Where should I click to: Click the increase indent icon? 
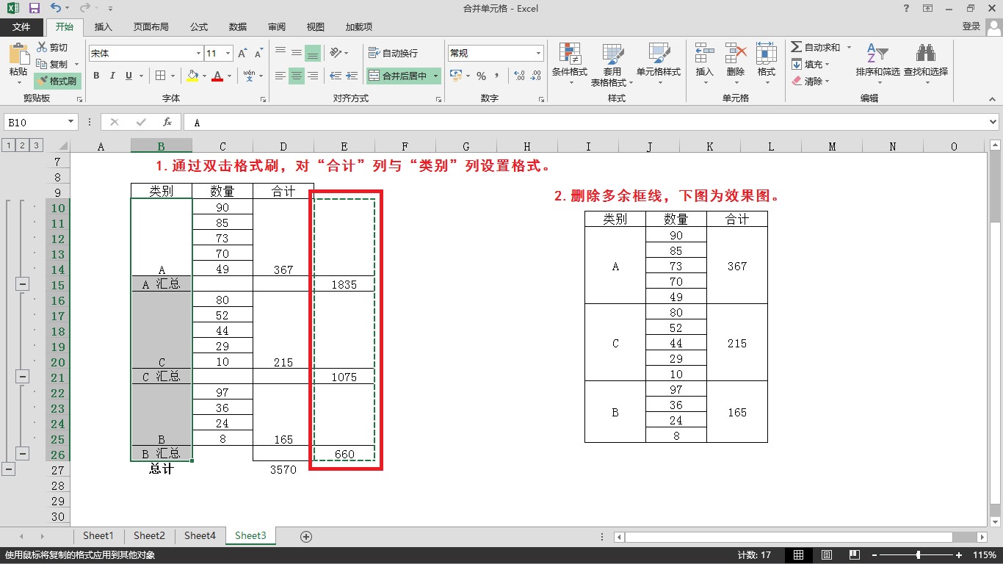pyautogui.click(x=352, y=76)
